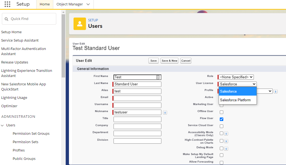The height and width of the screenshot is (165, 286).
Task: Click the info icon next to Nickname field
Action: point(165,113)
